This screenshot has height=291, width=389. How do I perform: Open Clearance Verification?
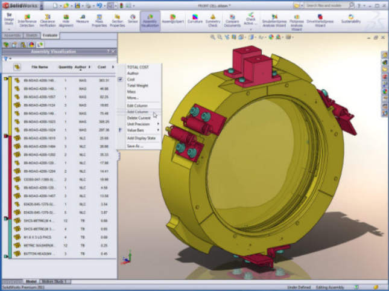[48, 21]
